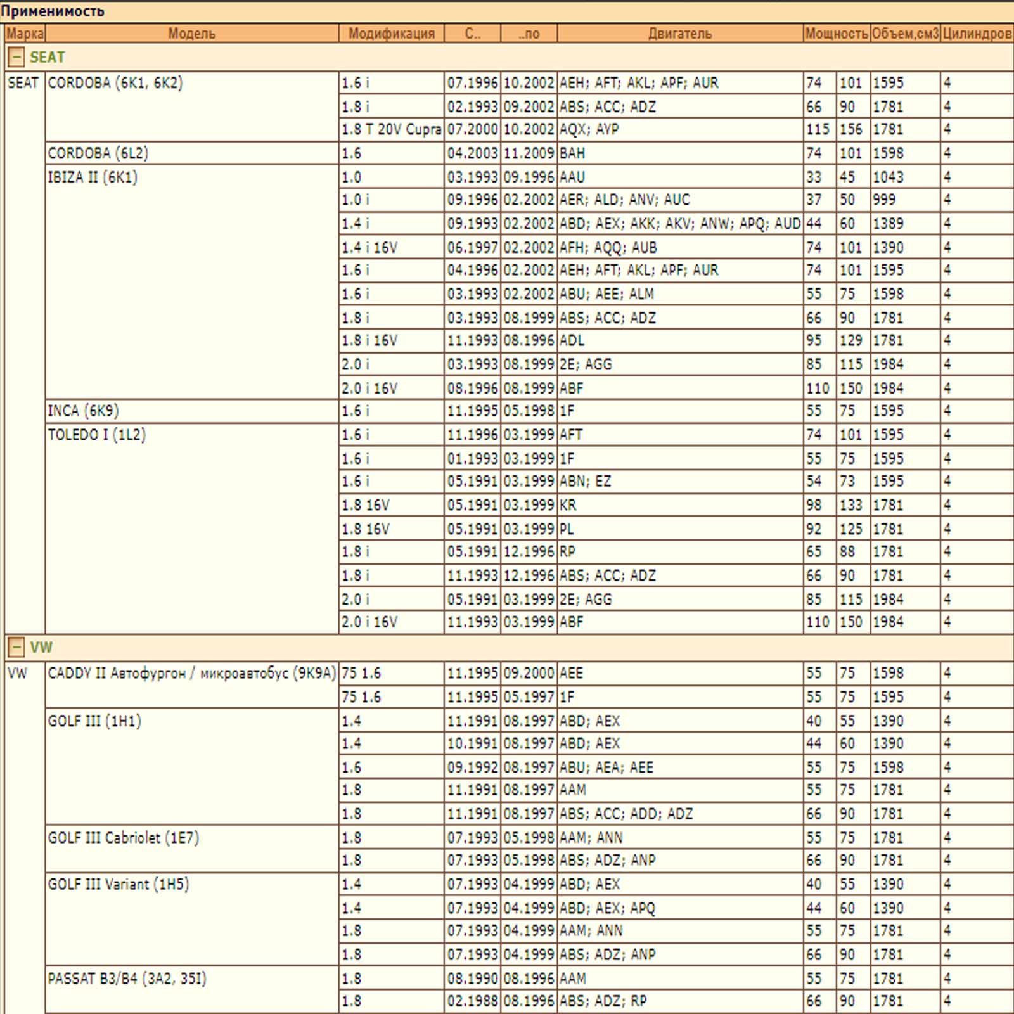Select the CORDOBA (6L2) model cell

191,153
